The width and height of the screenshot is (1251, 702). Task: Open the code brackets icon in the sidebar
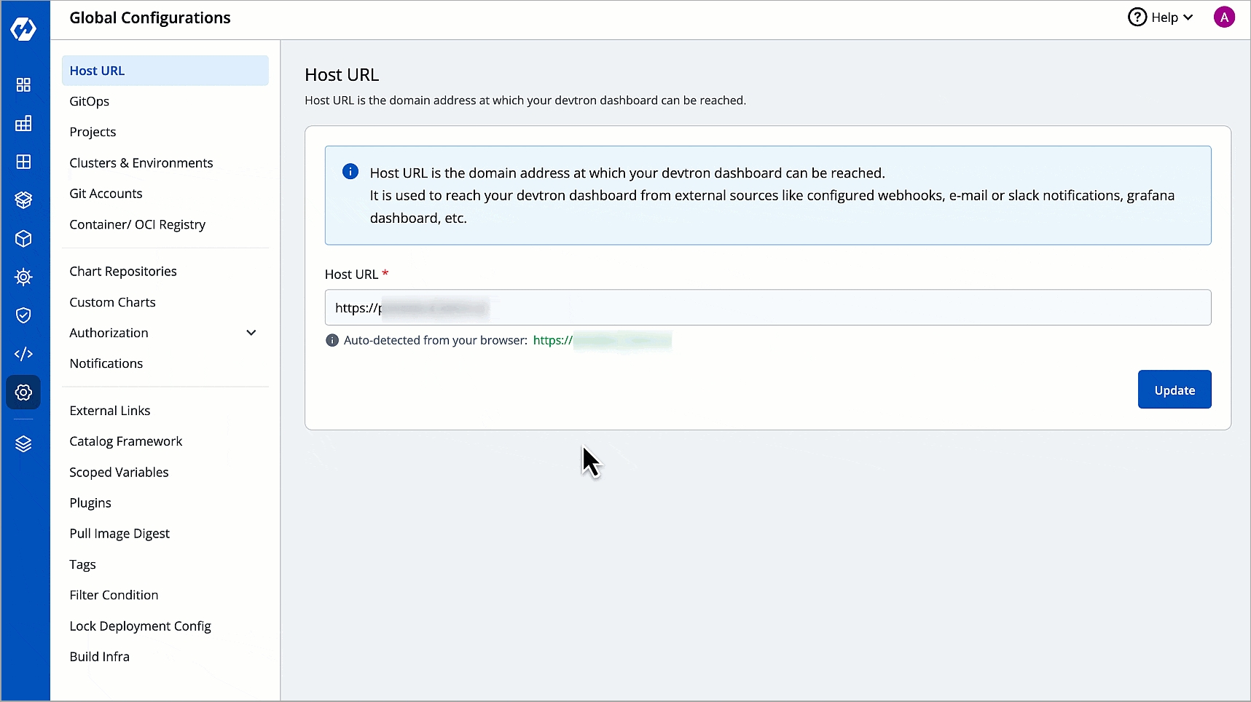(23, 354)
